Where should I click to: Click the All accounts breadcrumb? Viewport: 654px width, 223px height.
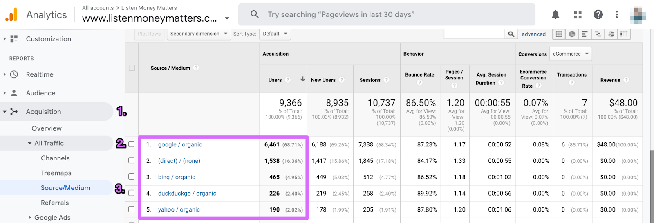[98, 8]
